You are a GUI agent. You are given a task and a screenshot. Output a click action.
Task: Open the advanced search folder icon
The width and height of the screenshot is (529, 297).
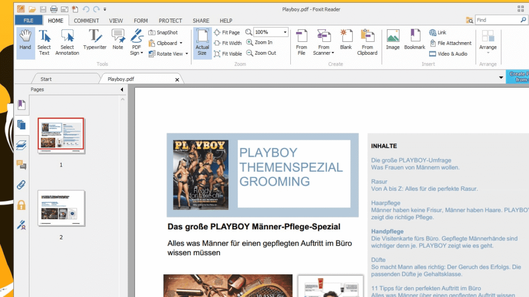(x=469, y=21)
